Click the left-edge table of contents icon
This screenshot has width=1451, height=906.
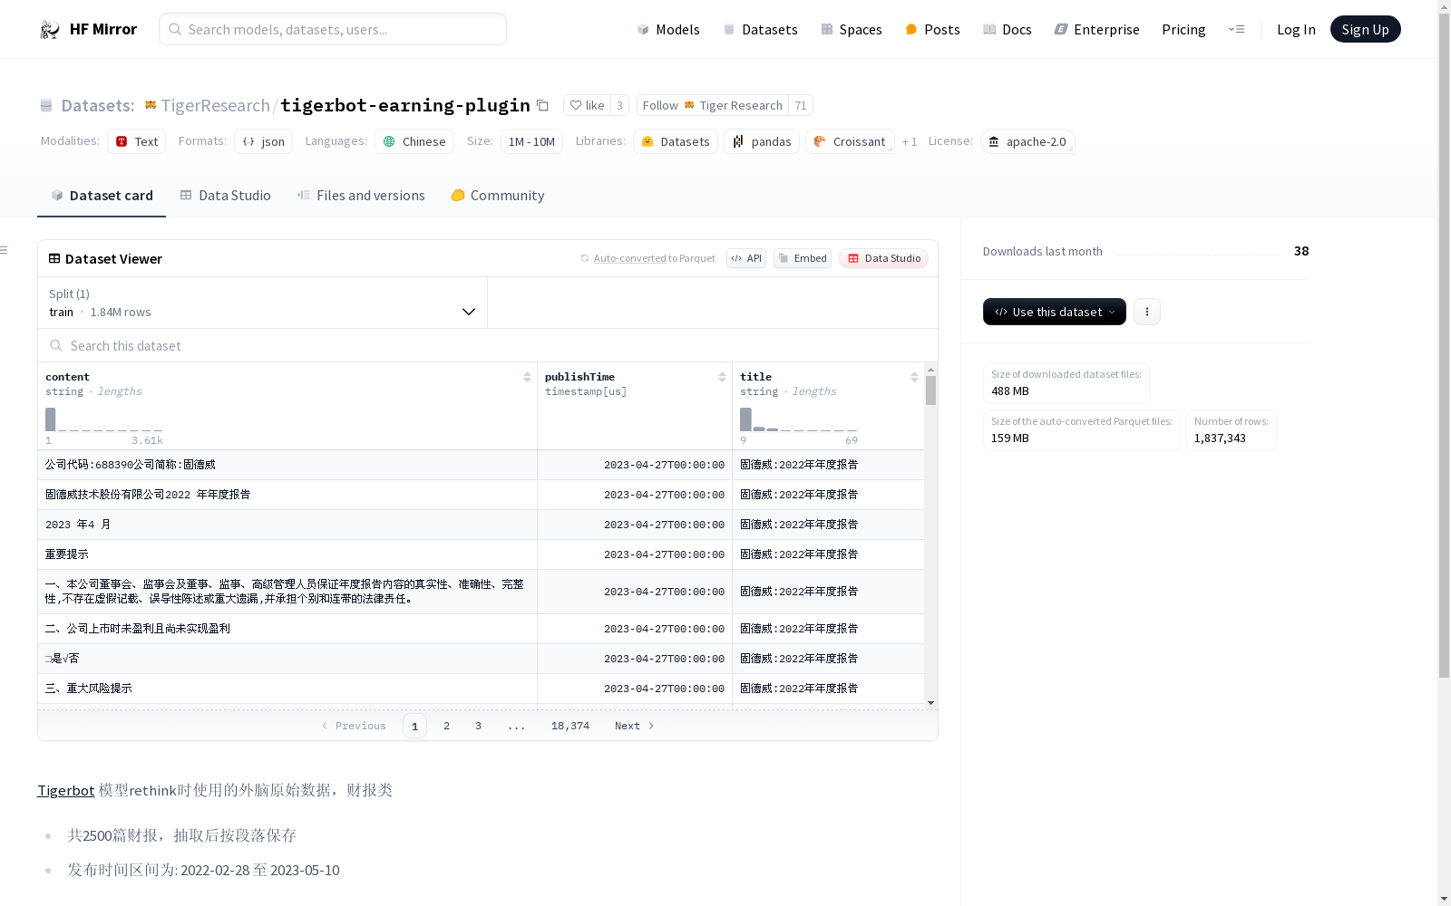(x=5, y=250)
